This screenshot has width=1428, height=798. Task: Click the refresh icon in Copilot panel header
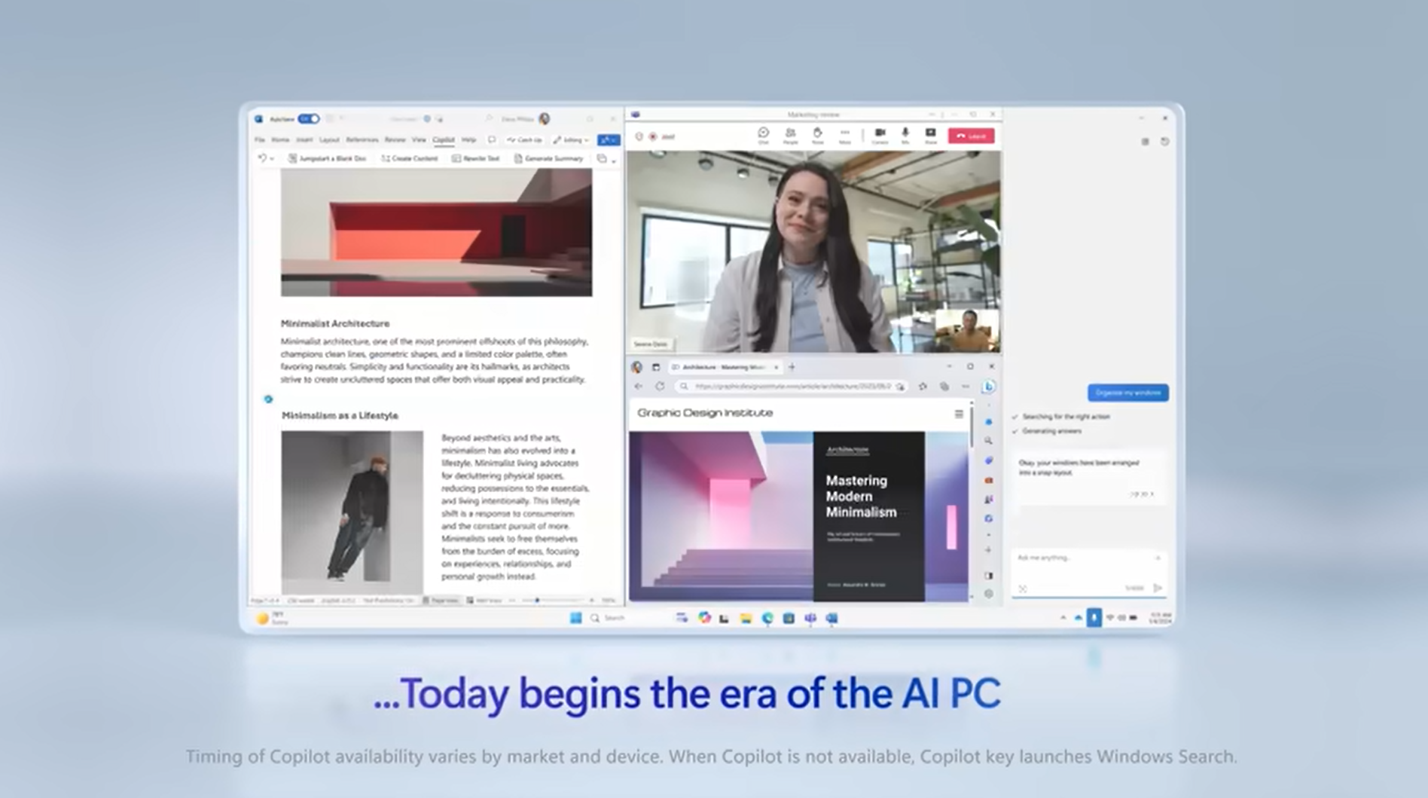click(x=1164, y=142)
